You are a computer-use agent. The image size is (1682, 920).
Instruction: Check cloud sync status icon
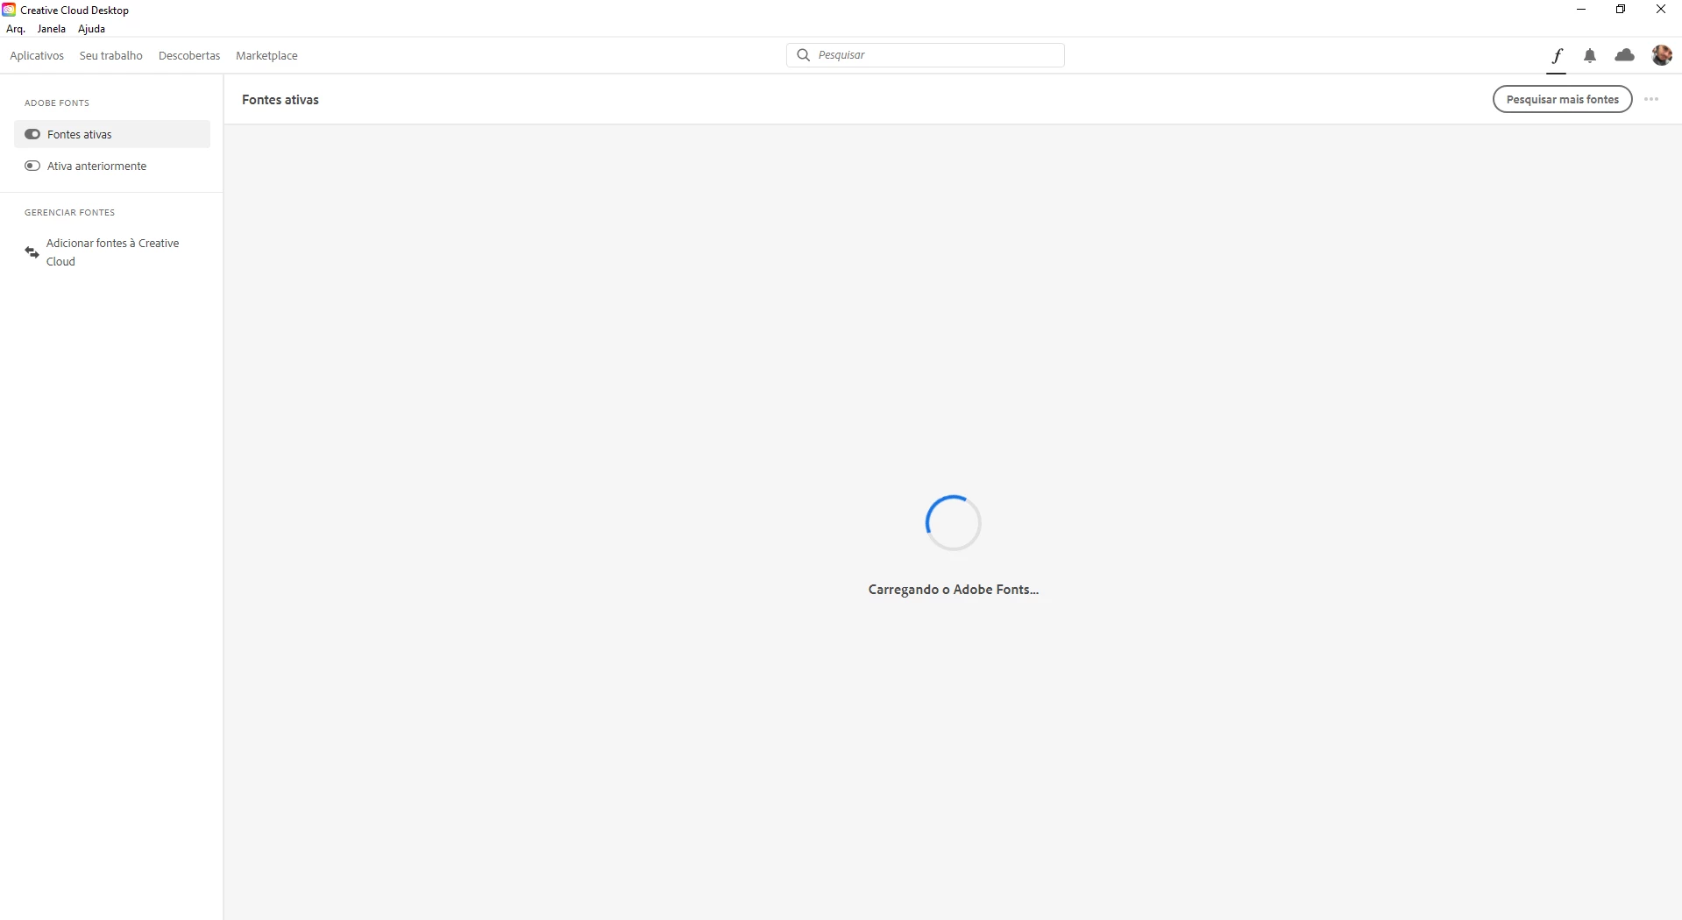[1625, 55]
